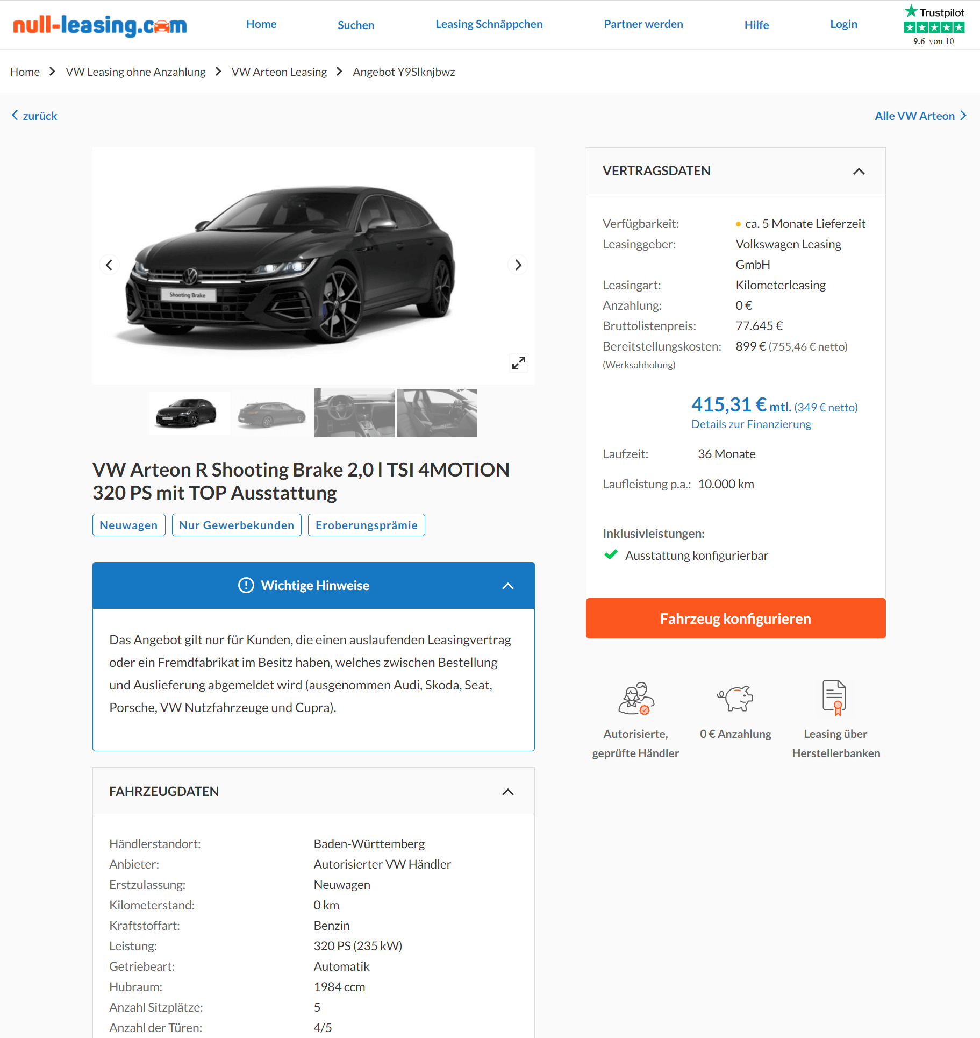Click the piggy bank 0 € Anzahlung icon
Image resolution: width=980 pixels, height=1038 pixels.
735,698
